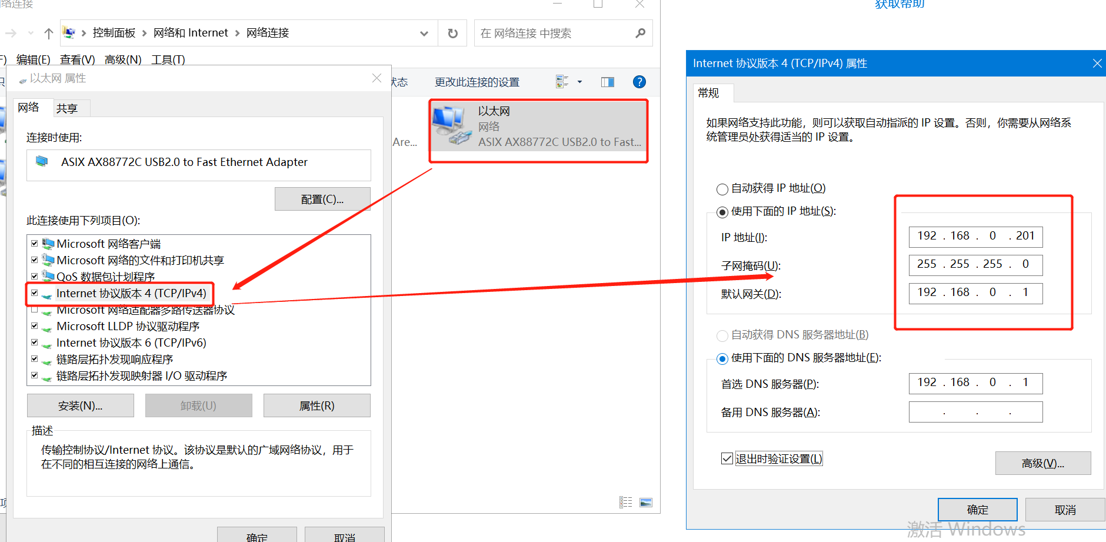Click the change view layout icon
1106x542 pixels.
(x=562, y=82)
